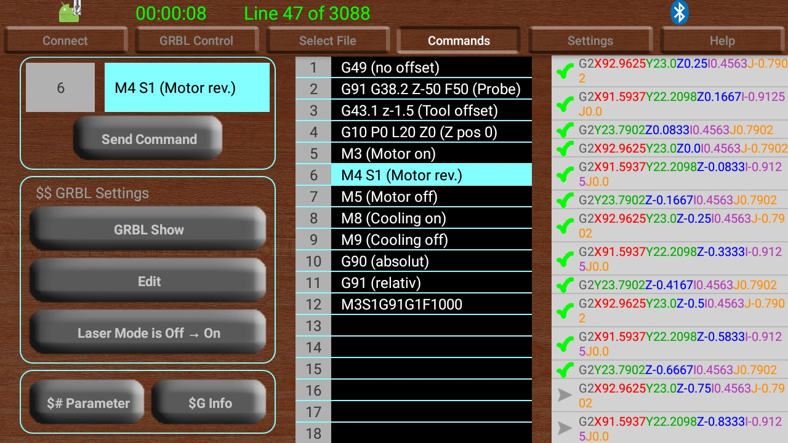Click green checkmark beside the Z-0.25 G-code line
Screen dimensions: 788x443
coord(565,226)
